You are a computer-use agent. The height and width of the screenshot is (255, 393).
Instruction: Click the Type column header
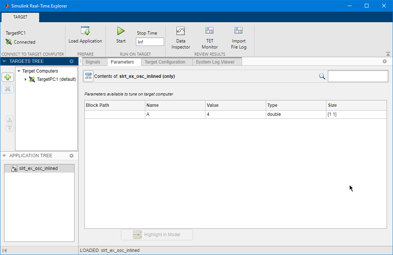click(296, 105)
